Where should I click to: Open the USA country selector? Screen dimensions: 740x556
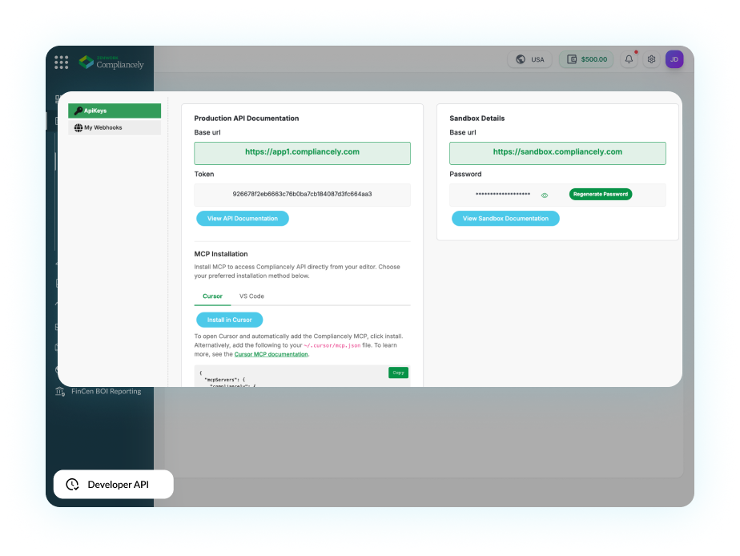coord(529,59)
